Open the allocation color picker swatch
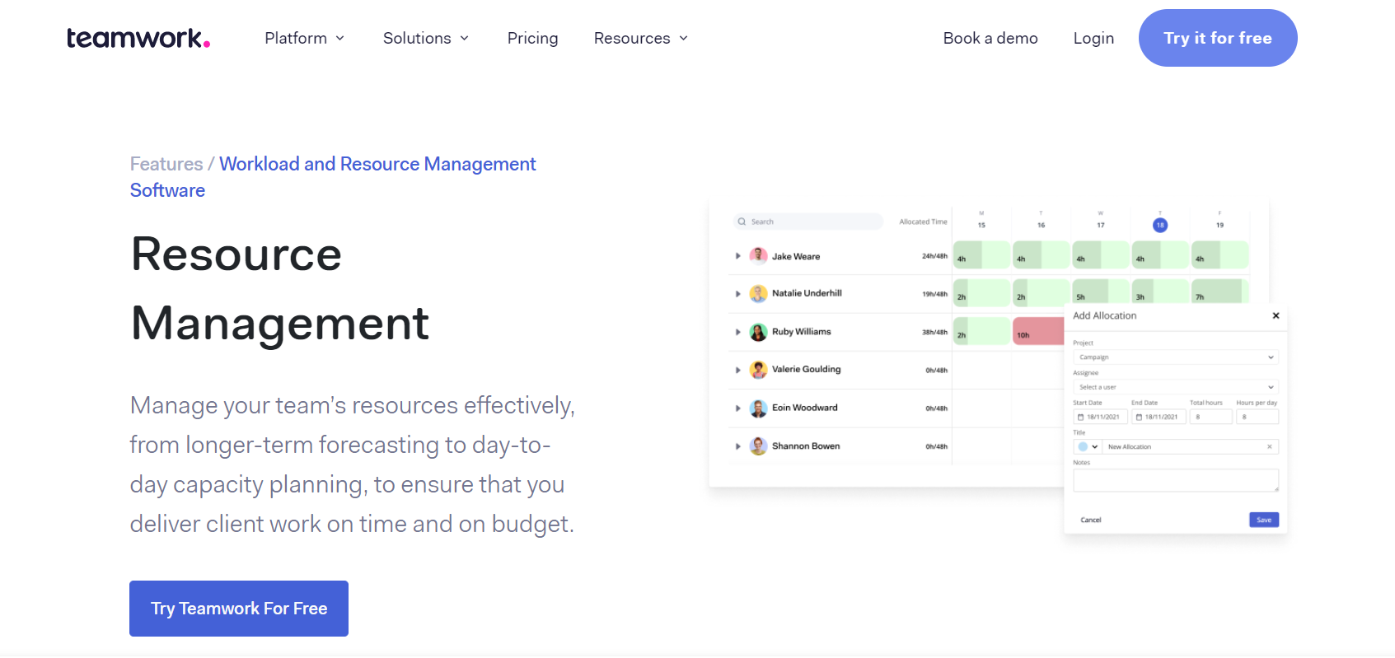1395x658 pixels. pos(1088,446)
